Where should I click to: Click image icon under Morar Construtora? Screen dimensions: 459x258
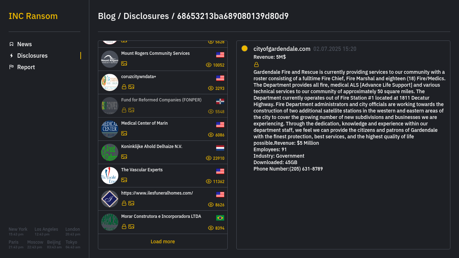(x=131, y=226)
